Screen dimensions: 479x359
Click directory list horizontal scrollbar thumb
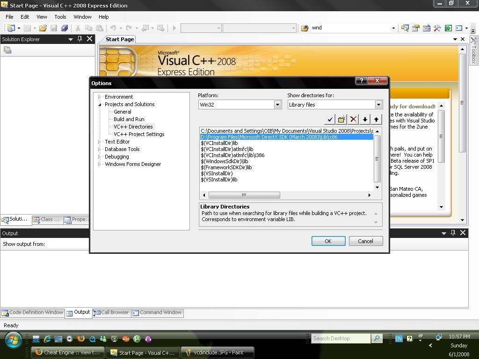[244, 195]
